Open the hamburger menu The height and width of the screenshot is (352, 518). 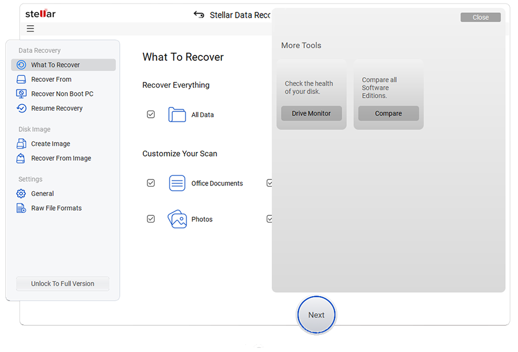[31, 29]
